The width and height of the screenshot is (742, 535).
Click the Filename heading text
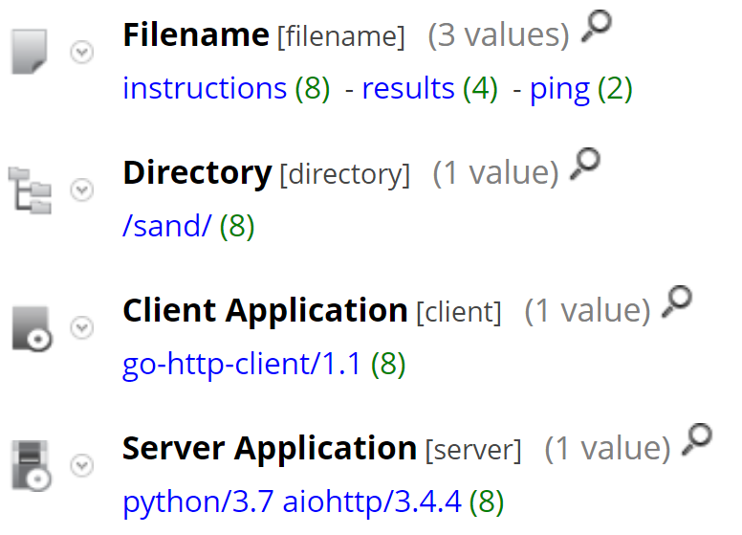click(196, 35)
